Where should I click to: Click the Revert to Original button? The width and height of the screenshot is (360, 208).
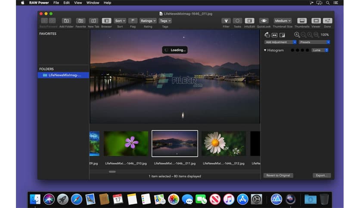pyautogui.click(x=278, y=175)
